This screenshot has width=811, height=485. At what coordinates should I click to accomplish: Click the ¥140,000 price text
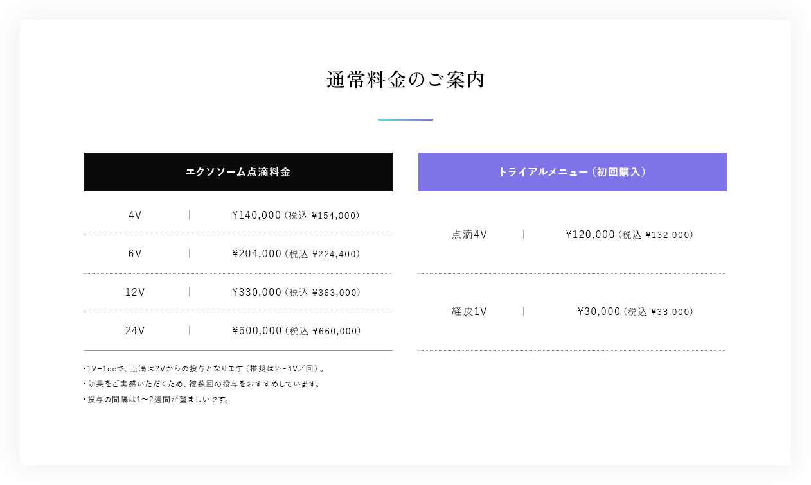[x=257, y=216]
